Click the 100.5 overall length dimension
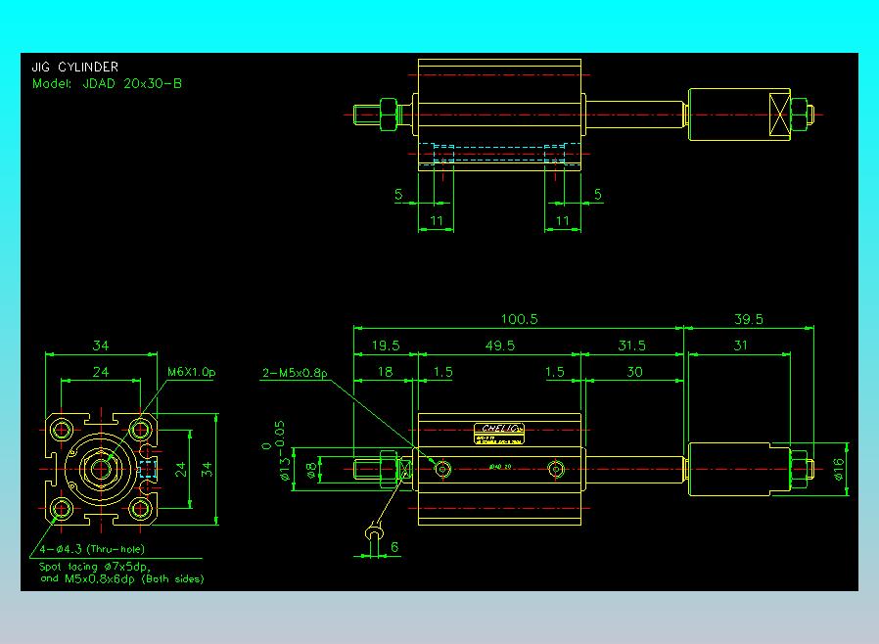The height and width of the screenshot is (644, 879). coord(519,319)
